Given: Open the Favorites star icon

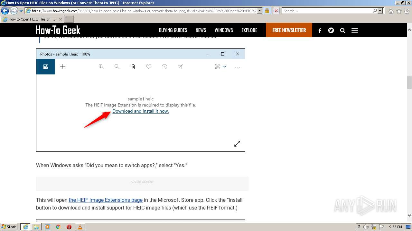Looking at the screenshot, I should pyautogui.click(x=399, y=11).
